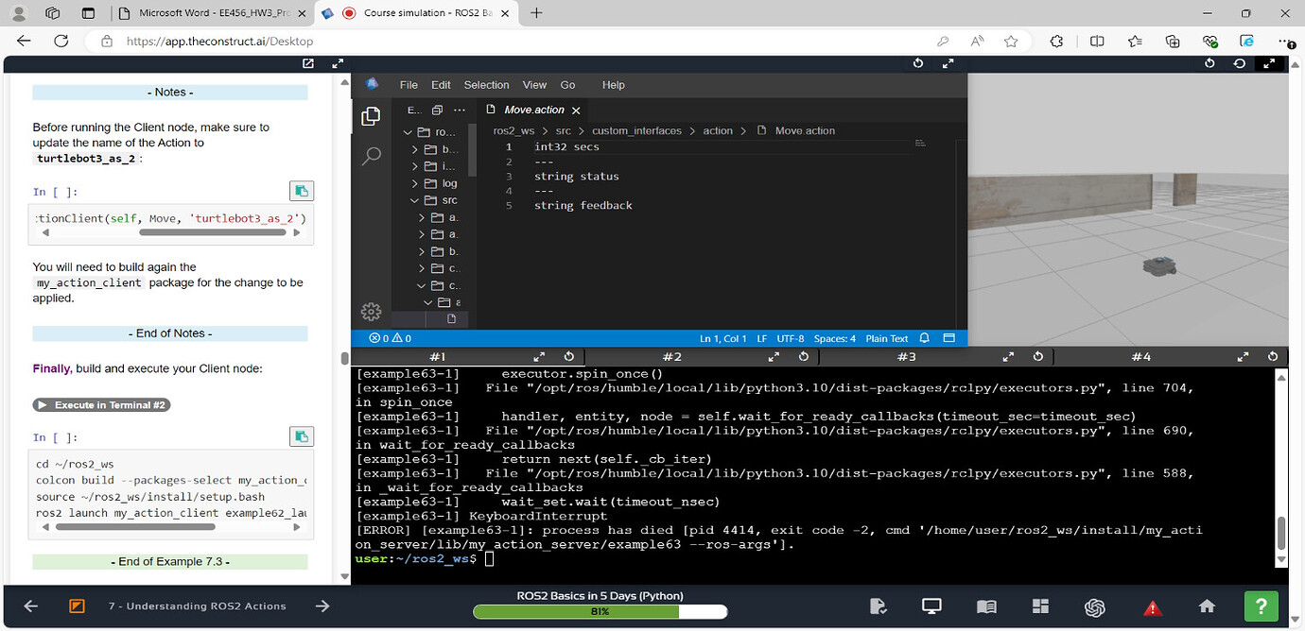Add this page to browser favorites

click(x=1011, y=42)
